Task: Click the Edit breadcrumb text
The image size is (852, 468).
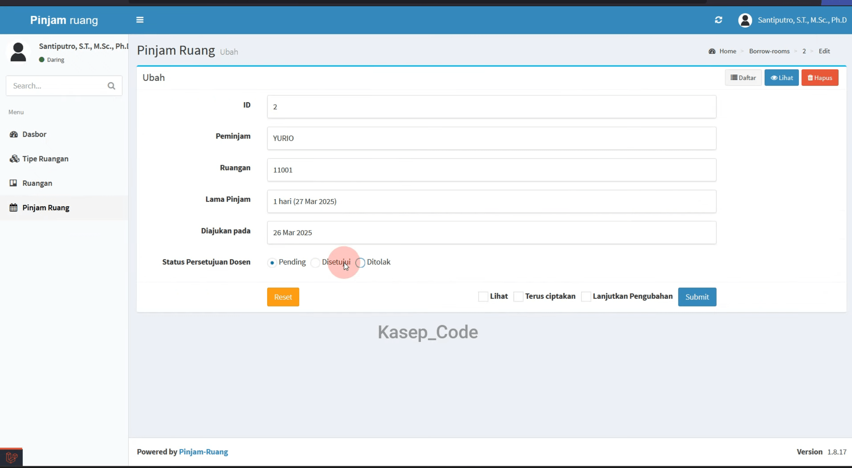Action: (824, 51)
